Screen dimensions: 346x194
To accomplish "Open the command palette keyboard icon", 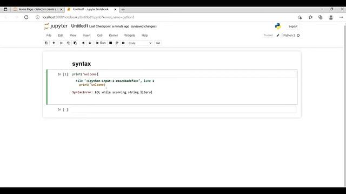I will 158,43.
